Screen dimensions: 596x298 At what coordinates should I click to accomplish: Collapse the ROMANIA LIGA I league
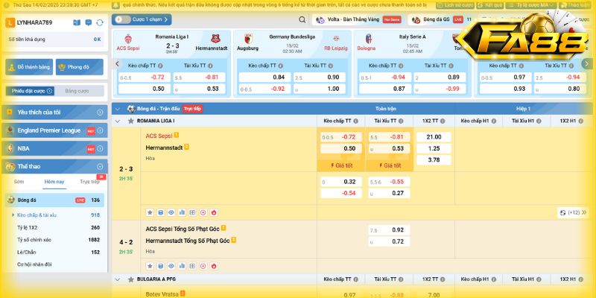click(118, 121)
